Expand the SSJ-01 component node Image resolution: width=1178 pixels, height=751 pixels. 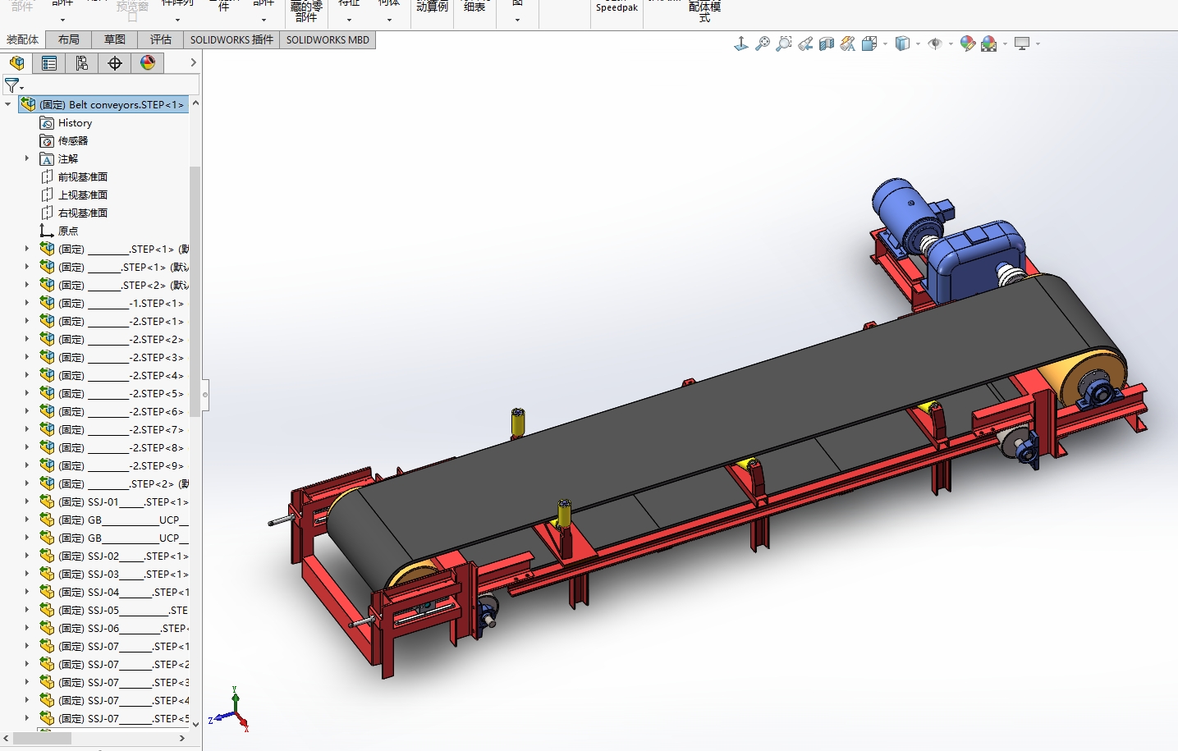coord(27,501)
